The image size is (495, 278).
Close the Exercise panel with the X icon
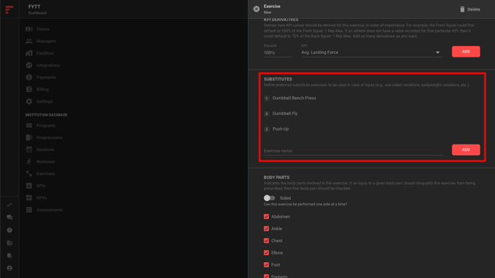tap(256, 9)
